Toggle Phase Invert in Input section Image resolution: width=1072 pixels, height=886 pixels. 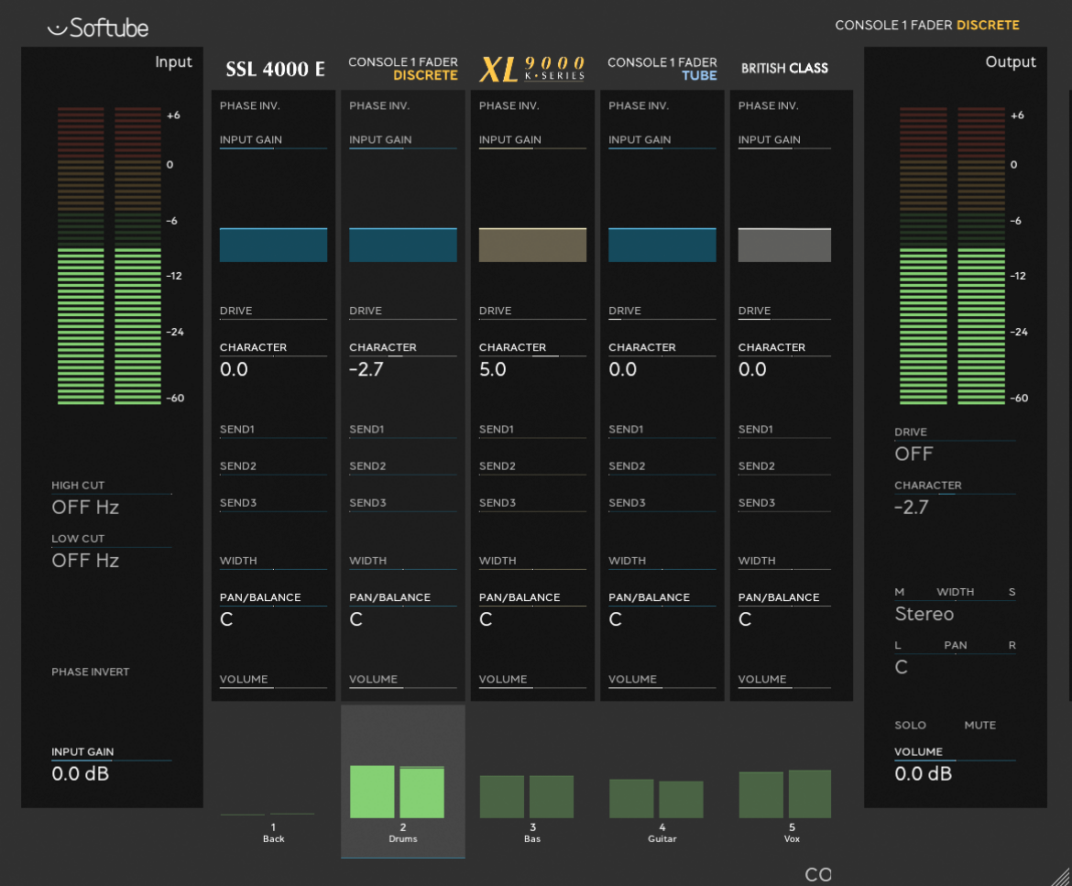coord(90,672)
